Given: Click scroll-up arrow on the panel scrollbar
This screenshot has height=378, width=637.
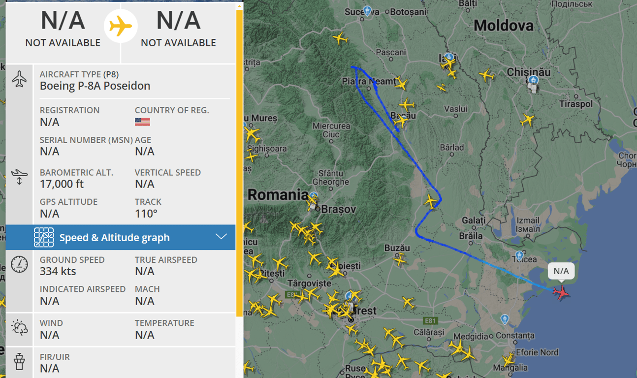Looking at the screenshot, I should coord(240,6).
